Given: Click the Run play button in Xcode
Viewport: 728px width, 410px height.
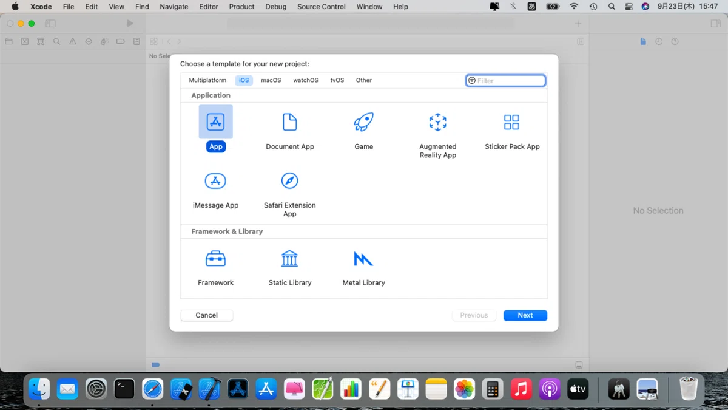Looking at the screenshot, I should pos(130,24).
